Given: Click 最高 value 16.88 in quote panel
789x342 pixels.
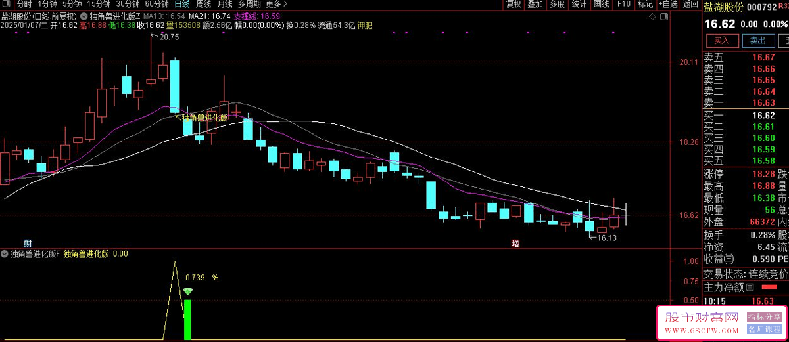Looking at the screenshot, I should click(x=764, y=186).
